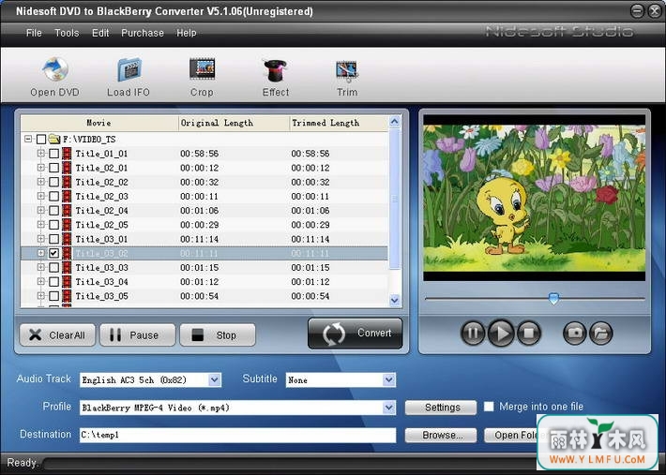Viewport: 666px width, 475px height.
Task: Open the Purchase menu
Action: click(143, 33)
